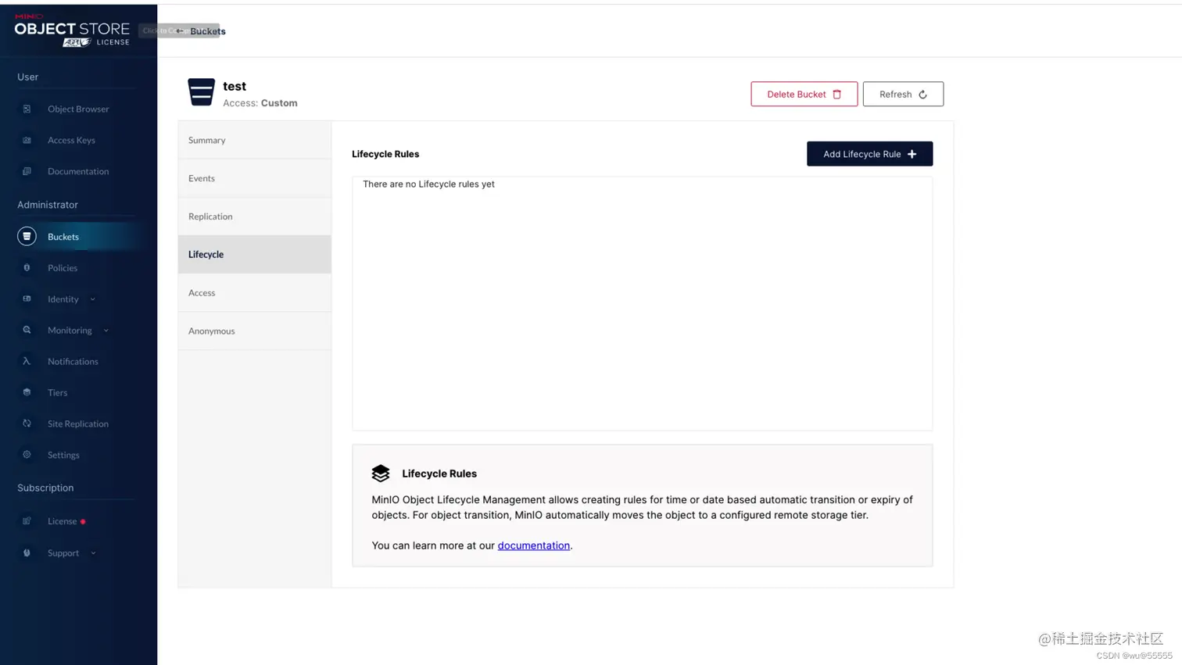The width and height of the screenshot is (1182, 665).
Task: Click the red dot beside License
Action: [x=83, y=521]
